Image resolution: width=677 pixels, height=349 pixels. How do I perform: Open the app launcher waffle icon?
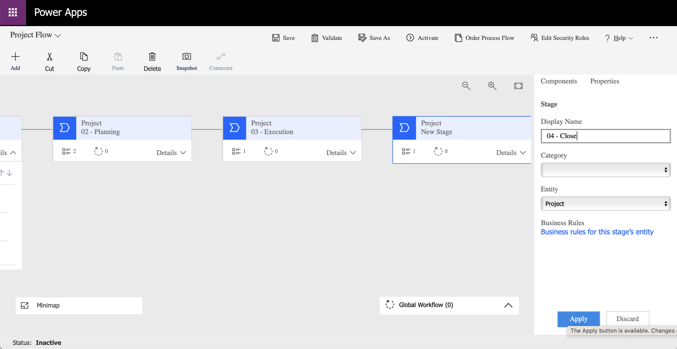pos(13,12)
